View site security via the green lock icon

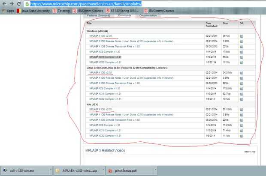point(27,4)
